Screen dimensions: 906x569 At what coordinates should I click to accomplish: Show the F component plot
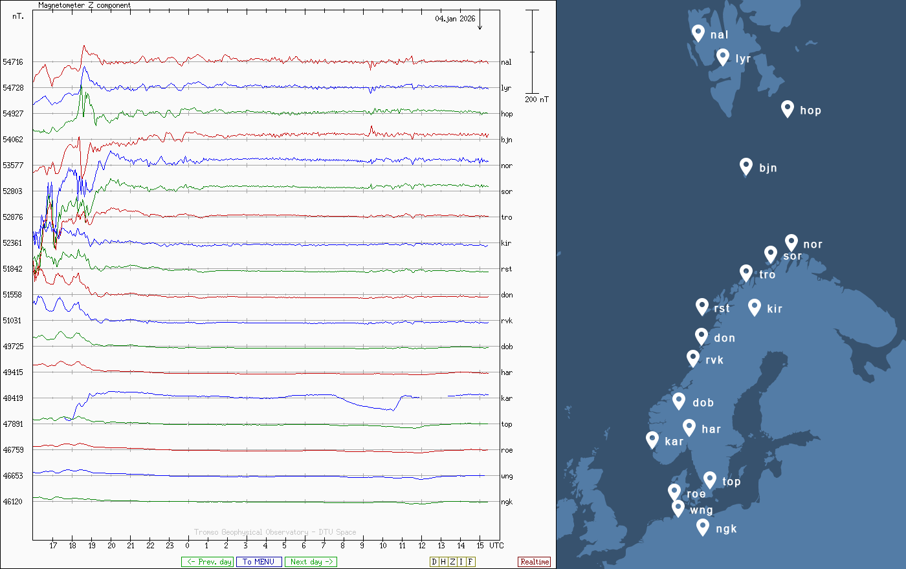pos(470,562)
